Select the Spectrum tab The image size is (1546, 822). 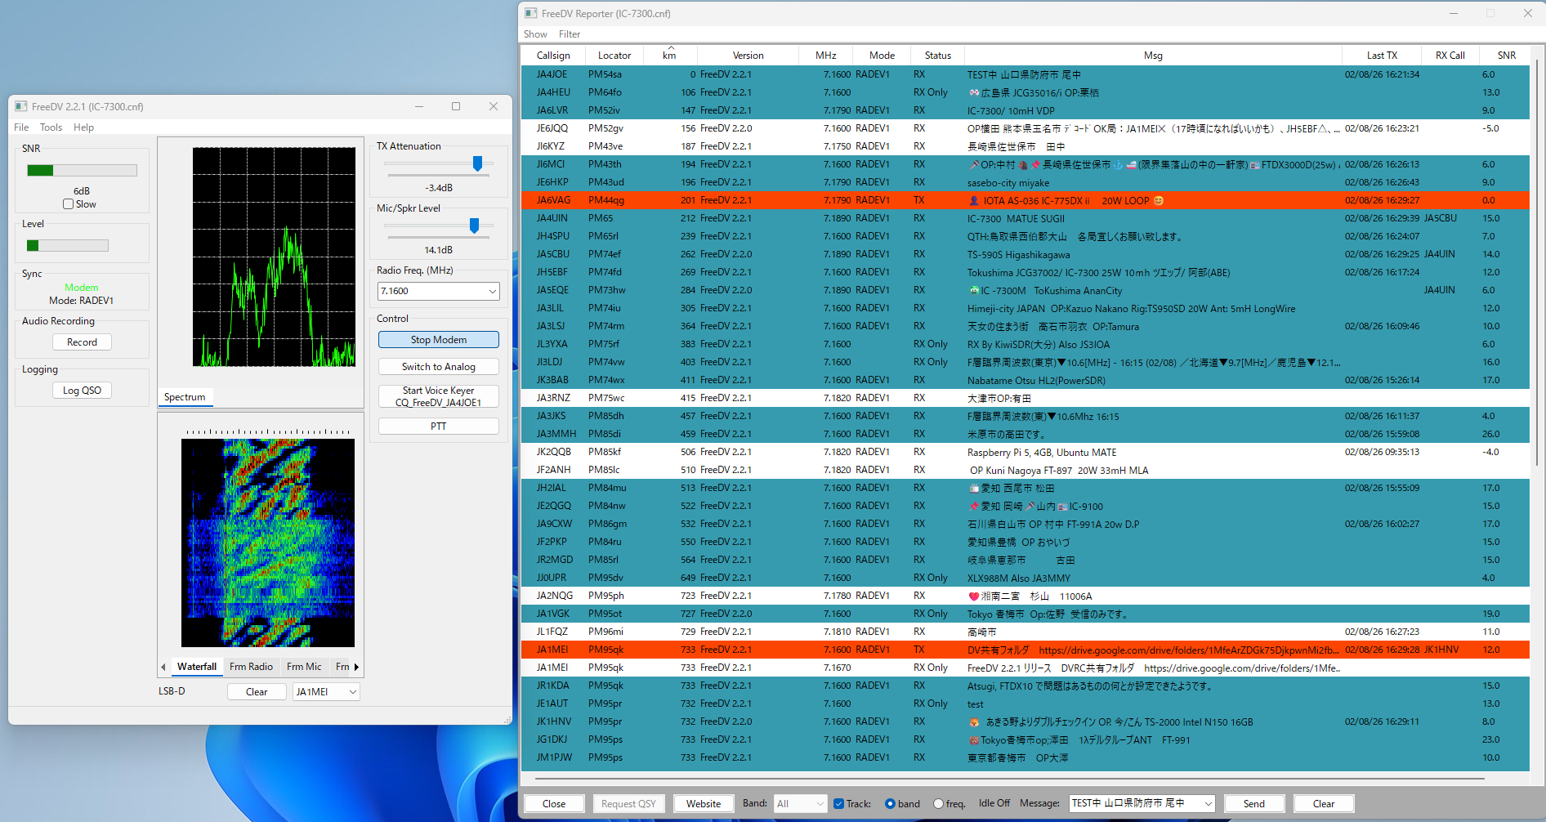point(185,397)
